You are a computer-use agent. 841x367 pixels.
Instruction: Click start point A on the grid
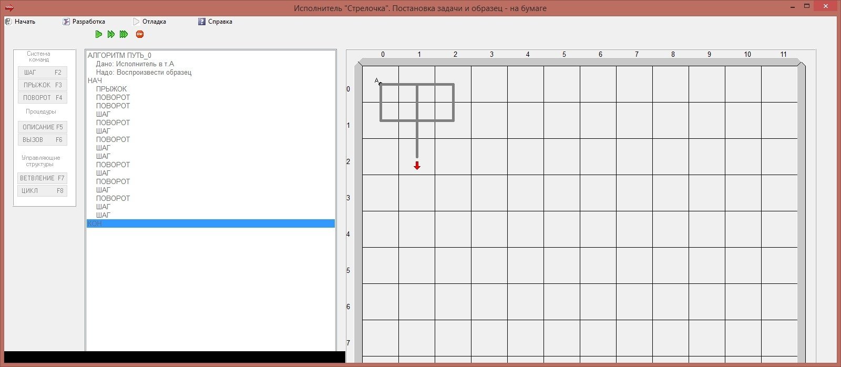[x=380, y=84]
